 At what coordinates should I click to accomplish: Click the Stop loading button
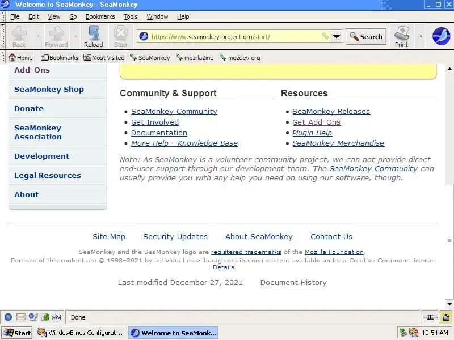pos(120,36)
